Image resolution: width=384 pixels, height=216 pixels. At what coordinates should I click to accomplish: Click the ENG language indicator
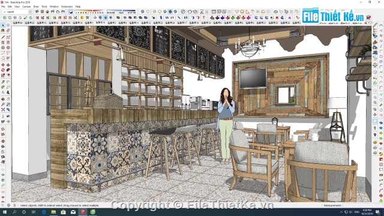tap(357, 212)
